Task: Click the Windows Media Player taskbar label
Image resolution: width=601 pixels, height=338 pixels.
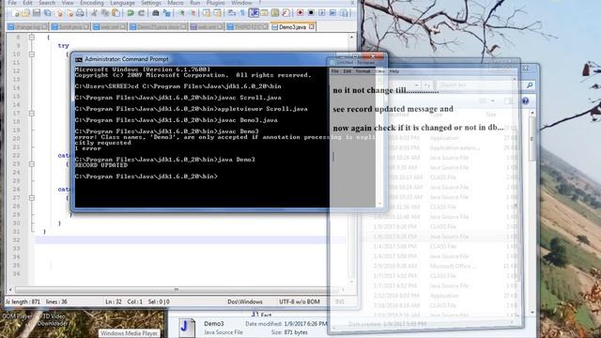Action: (130, 333)
